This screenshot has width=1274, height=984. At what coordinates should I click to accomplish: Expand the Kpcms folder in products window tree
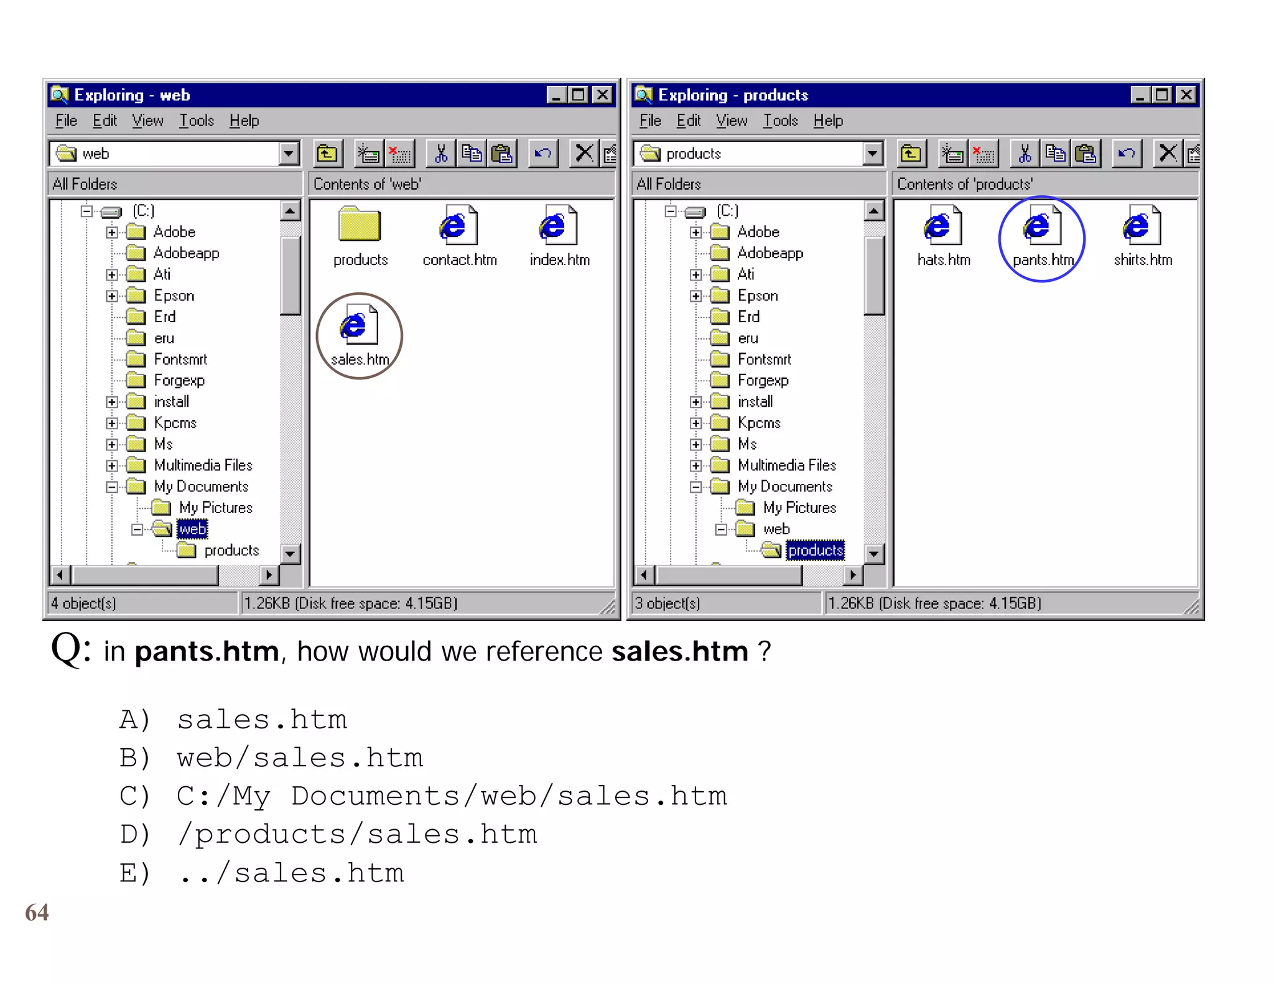696,424
